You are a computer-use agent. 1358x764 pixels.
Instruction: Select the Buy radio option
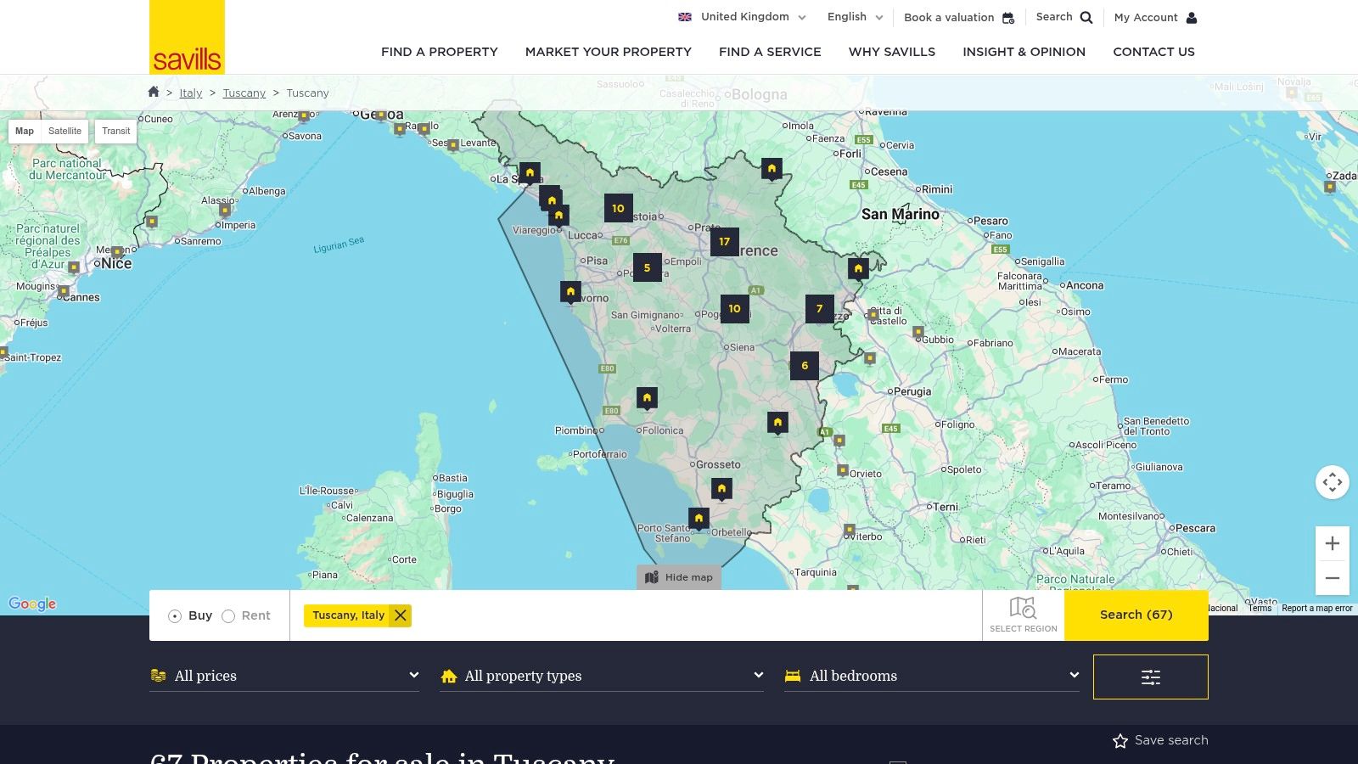click(x=175, y=616)
